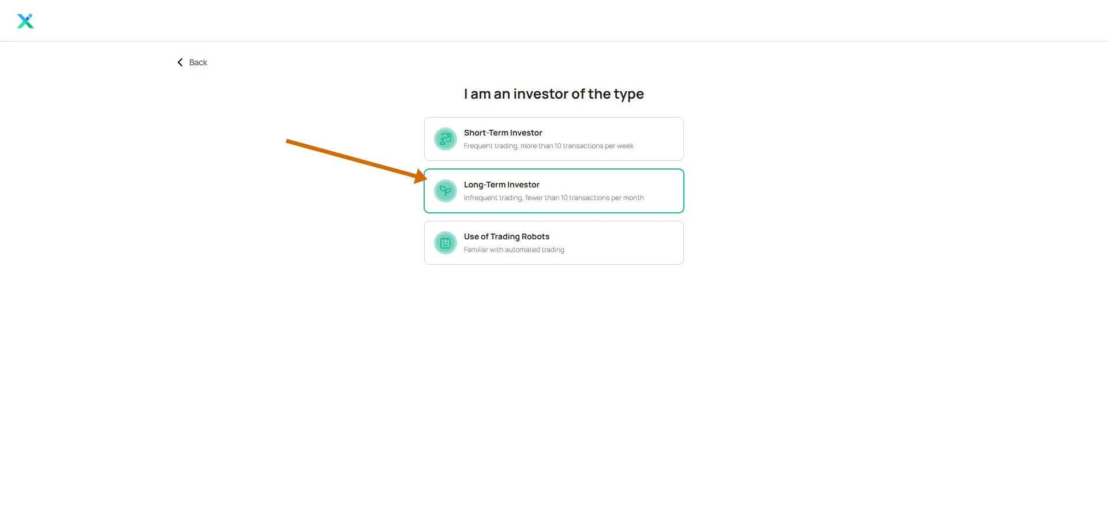Choose the Long-Term Investor option title
Screen dimensions: 1108x530
click(x=501, y=185)
